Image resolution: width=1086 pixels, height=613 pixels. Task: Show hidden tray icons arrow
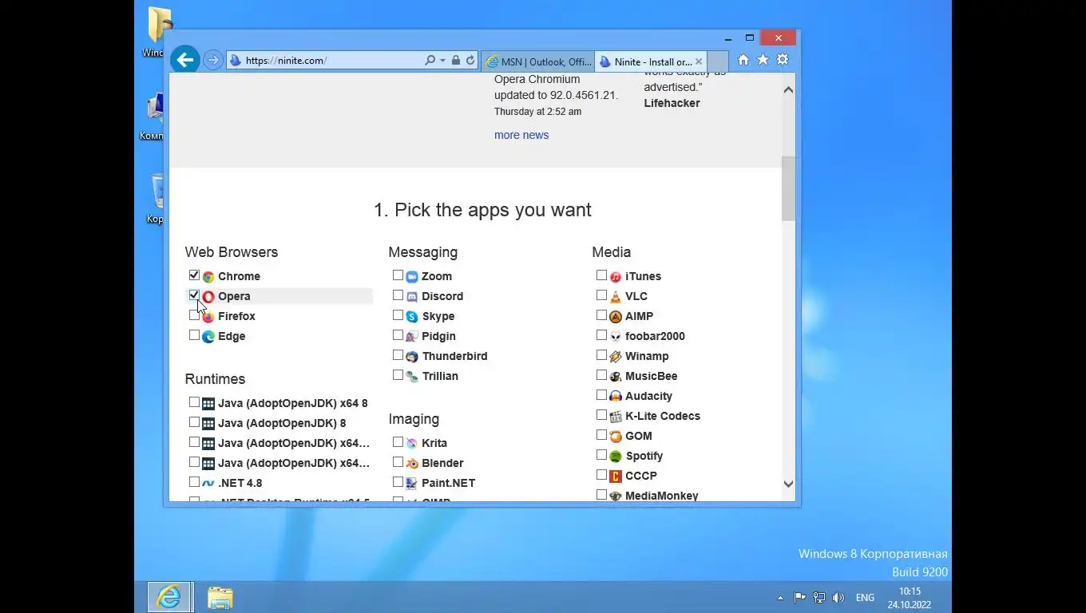tap(780, 598)
